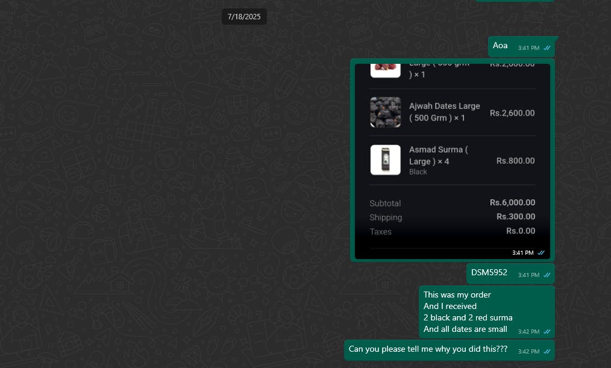Click the Ajwah Dates product thumbnail
The width and height of the screenshot is (611, 368).
point(386,112)
